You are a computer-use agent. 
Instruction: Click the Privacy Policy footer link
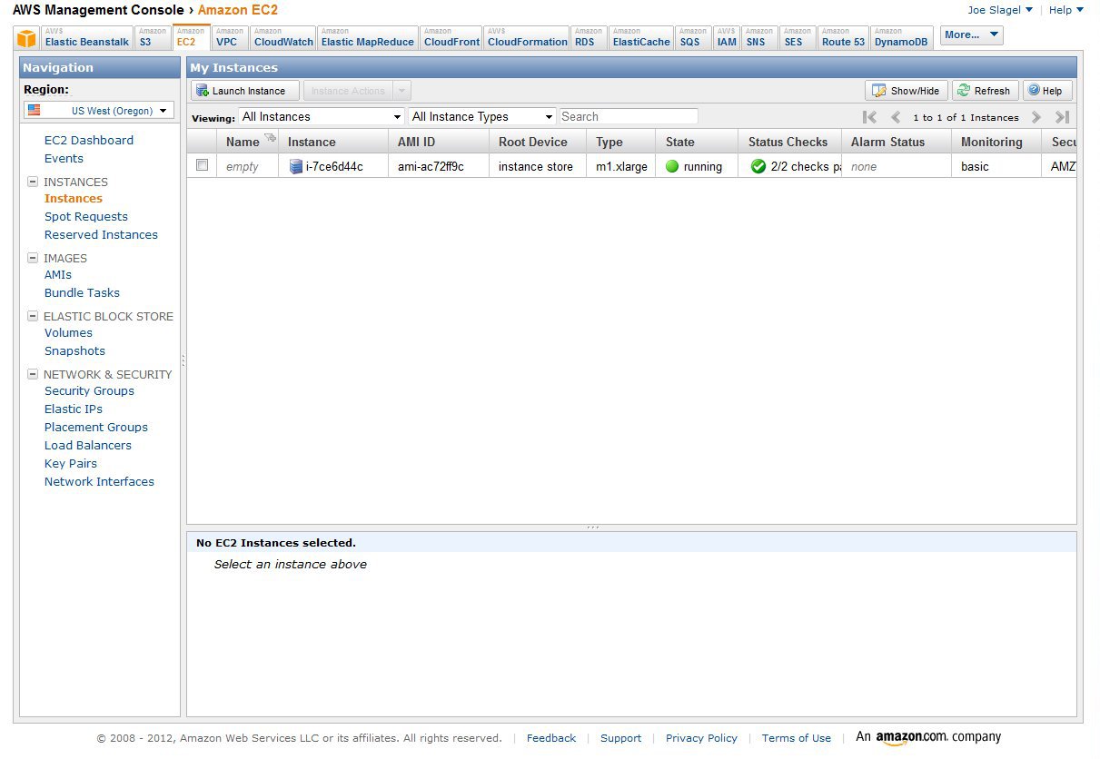pyautogui.click(x=701, y=738)
